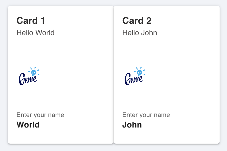
Task: Click empty space right of Card 2 logo
Action: pyautogui.click(x=178, y=76)
